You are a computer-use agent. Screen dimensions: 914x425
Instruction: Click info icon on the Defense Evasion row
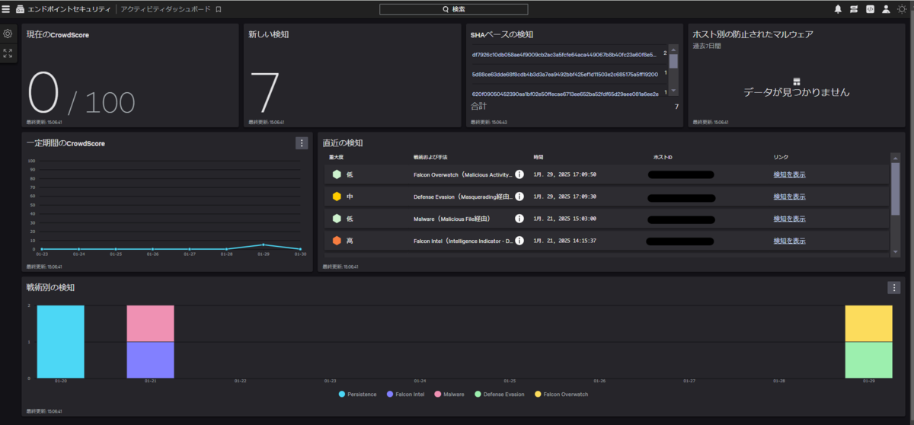519,197
